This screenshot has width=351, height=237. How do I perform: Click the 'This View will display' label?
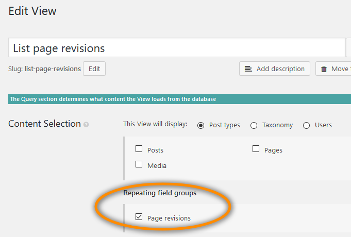coord(155,125)
